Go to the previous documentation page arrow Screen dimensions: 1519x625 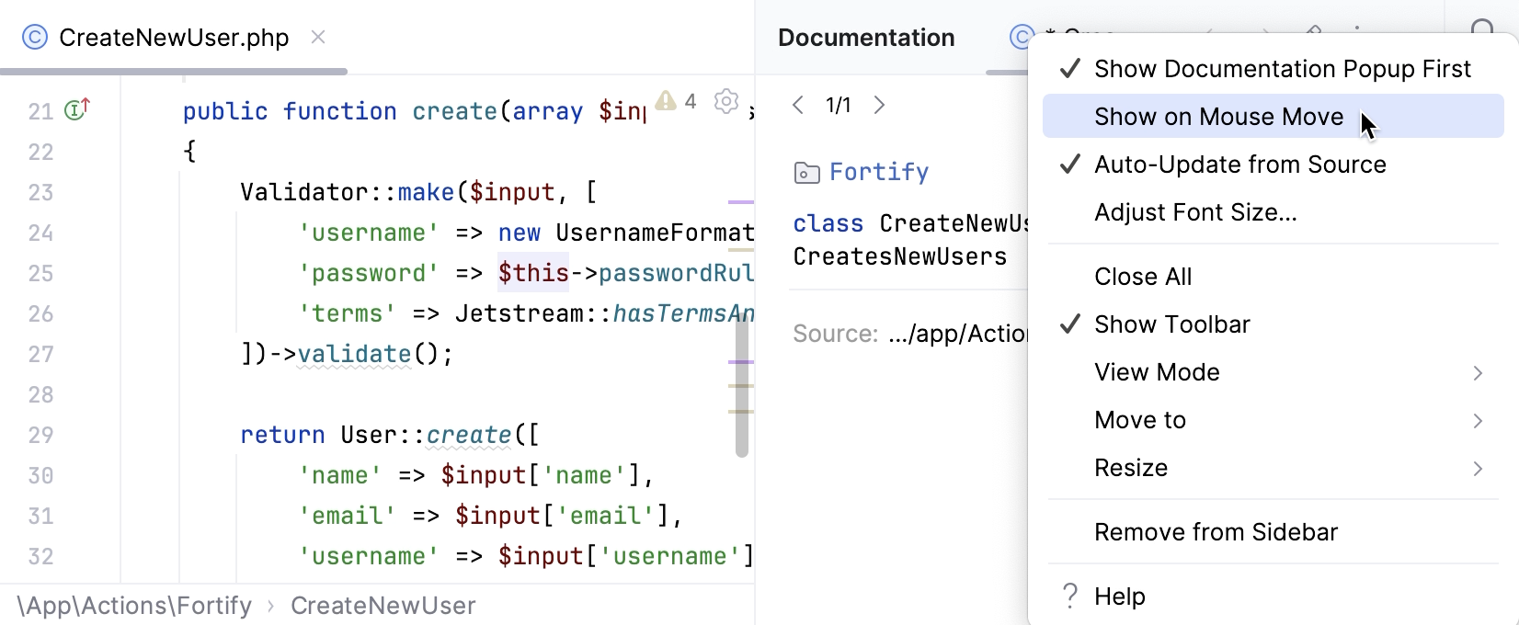798,105
